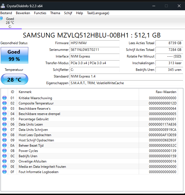Screen dimensions: 185x195
Task: Open the Functies menu
Action: [40, 13]
